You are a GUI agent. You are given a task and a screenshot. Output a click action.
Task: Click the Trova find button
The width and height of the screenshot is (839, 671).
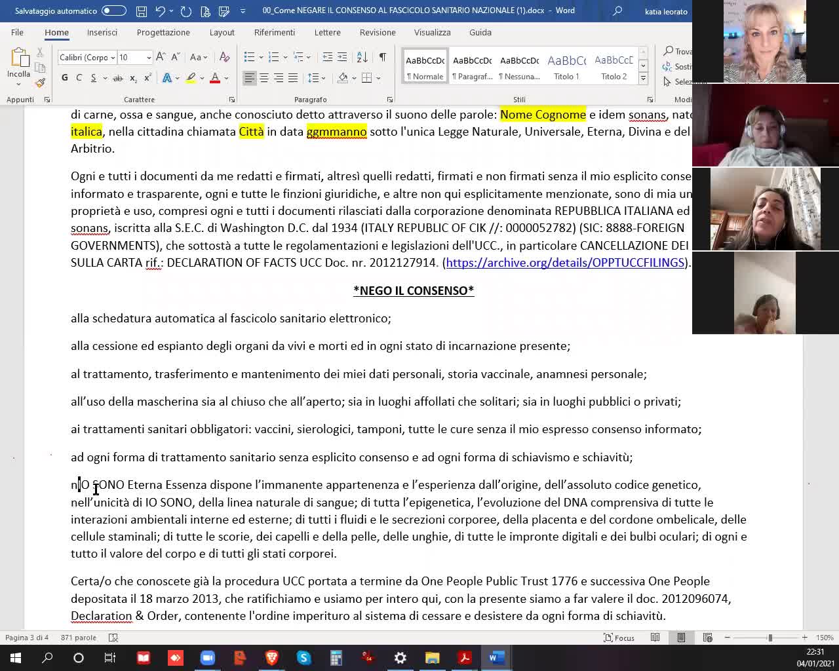pos(678,51)
